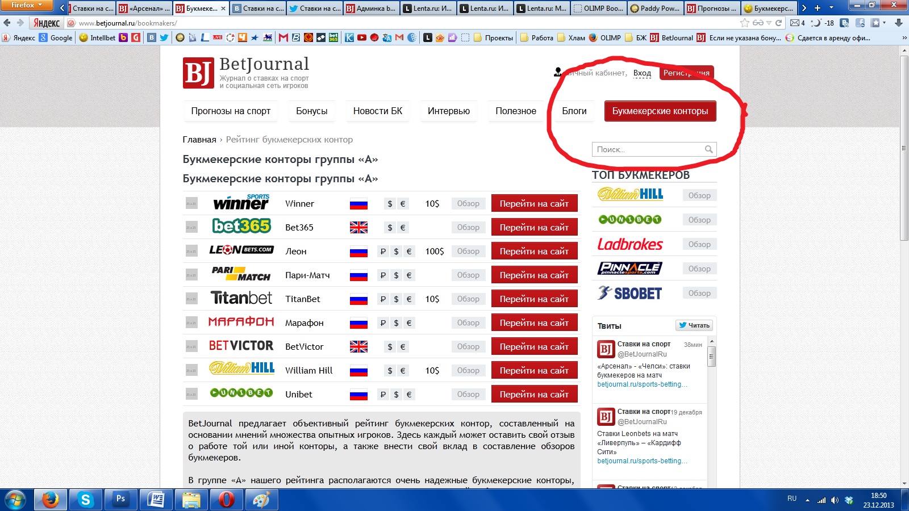Launch Skype from the taskbar
This screenshot has width=909, height=511.
[85, 500]
